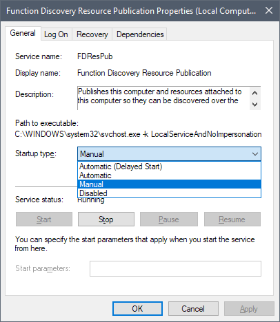The height and width of the screenshot is (322, 280).
Task: Open the Dependencies tab
Action: tap(140, 34)
